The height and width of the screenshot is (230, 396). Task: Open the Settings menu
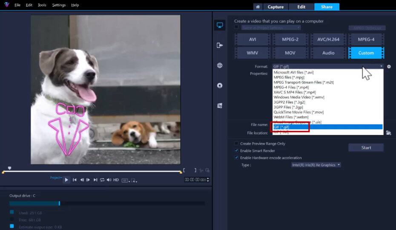point(59,5)
